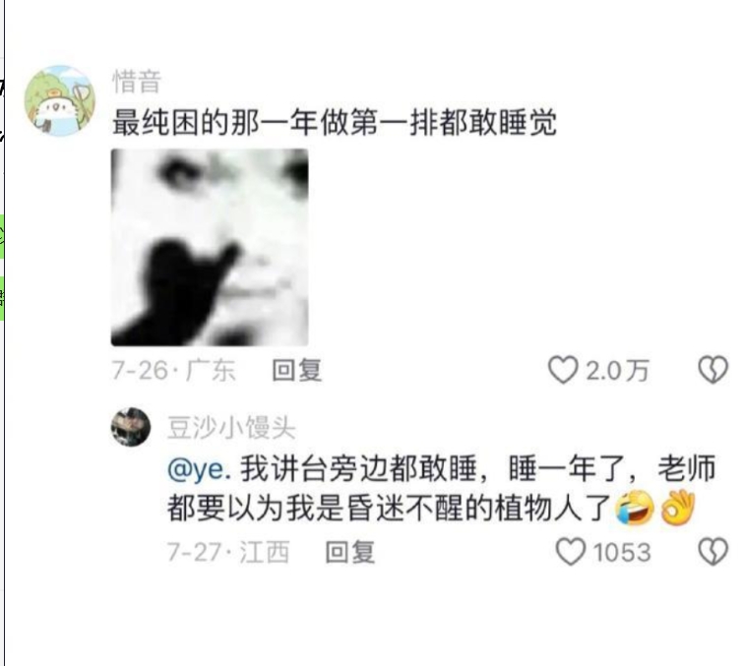The image size is (744, 666).
Task: Like the comment by 惜音
Action: click(563, 370)
